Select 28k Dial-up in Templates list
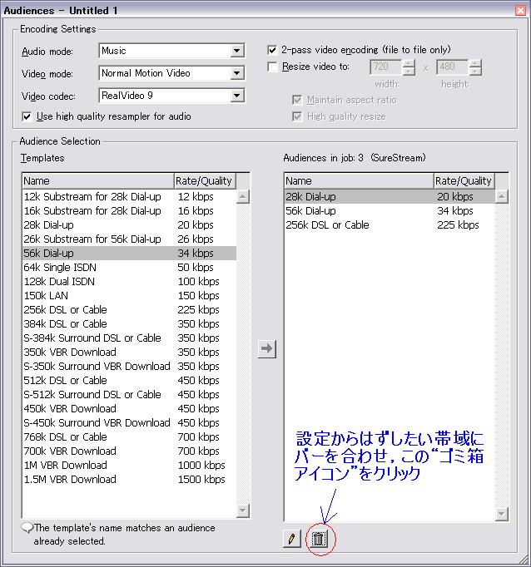The image size is (531, 567). click(129, 225)
